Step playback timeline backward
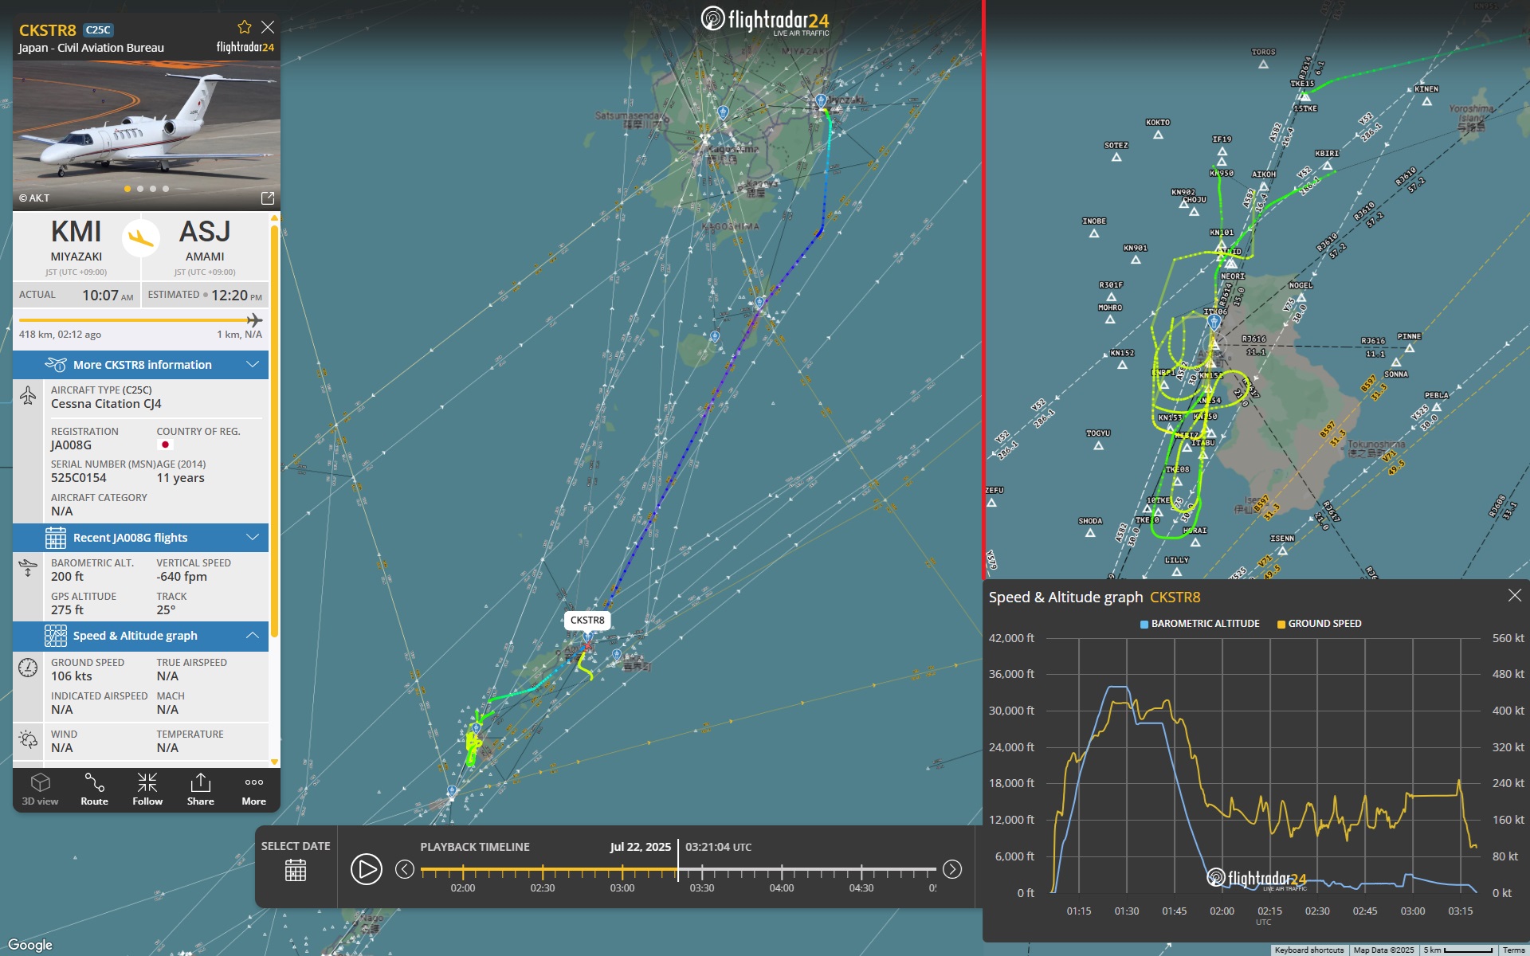1530x956 pixels. coord(405,869)
